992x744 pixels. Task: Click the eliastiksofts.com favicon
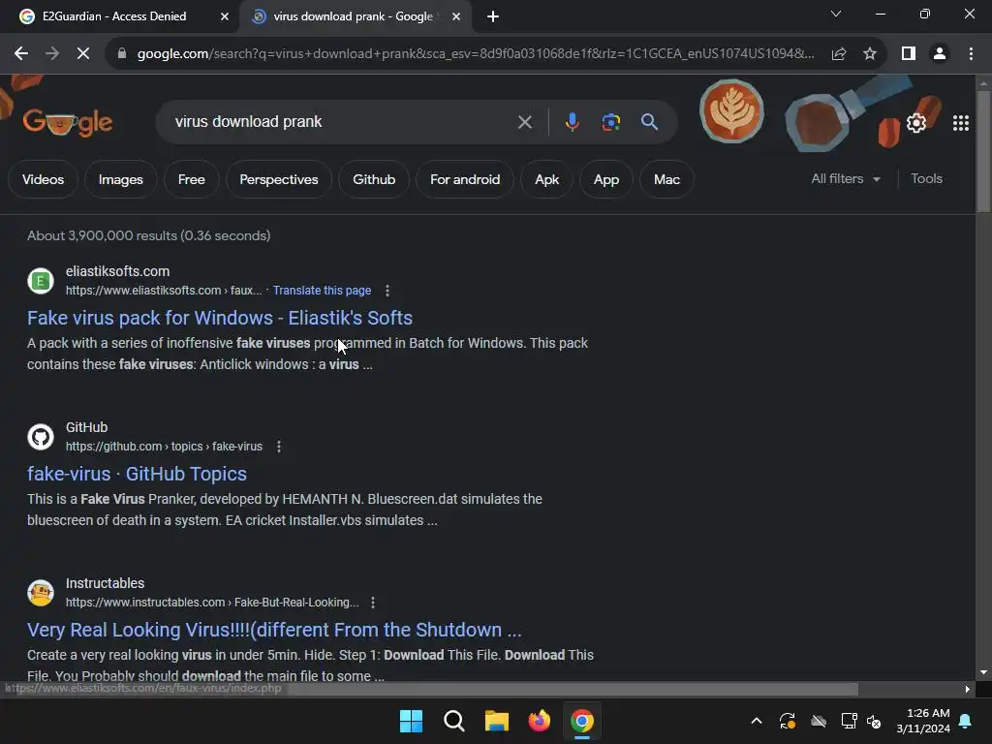[x=41, y=281]
